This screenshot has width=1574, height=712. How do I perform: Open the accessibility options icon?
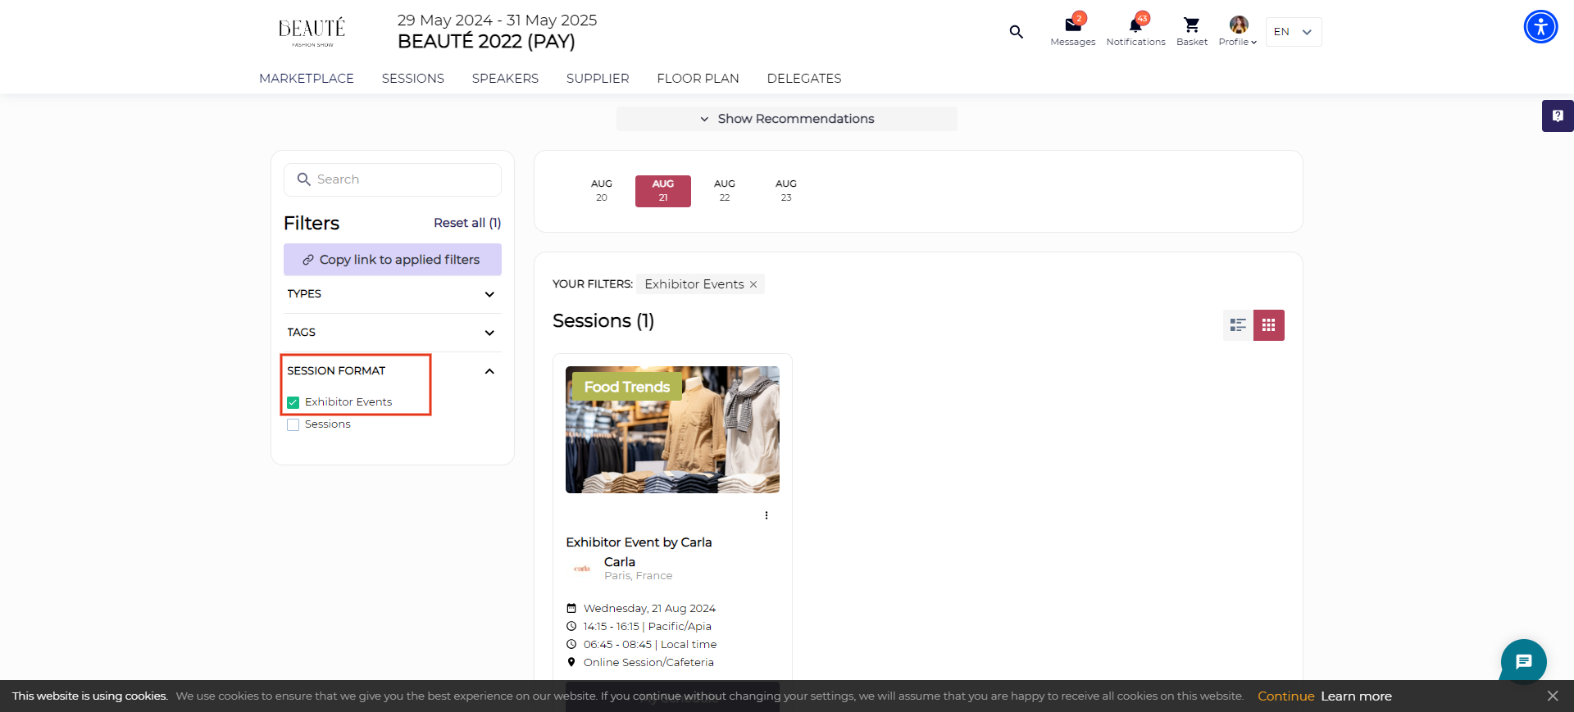1541,27
